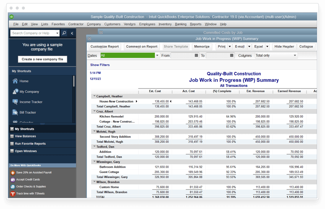325x209 pixels.
Task: Open the To date calendar icon
Action: [232, 55]
